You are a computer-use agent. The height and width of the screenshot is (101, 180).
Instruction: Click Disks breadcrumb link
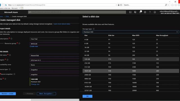pyautogui.click(x=7, y=16)
